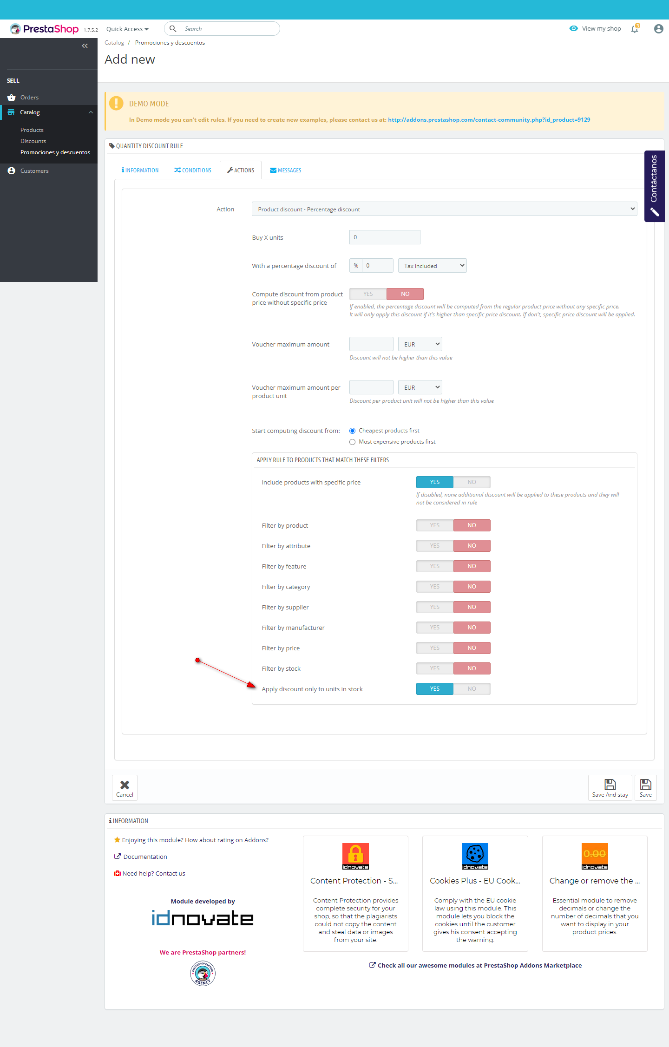The image size is (669, 1047).
Task: Switch to the Messages tab
Action: tap(286, 170)
